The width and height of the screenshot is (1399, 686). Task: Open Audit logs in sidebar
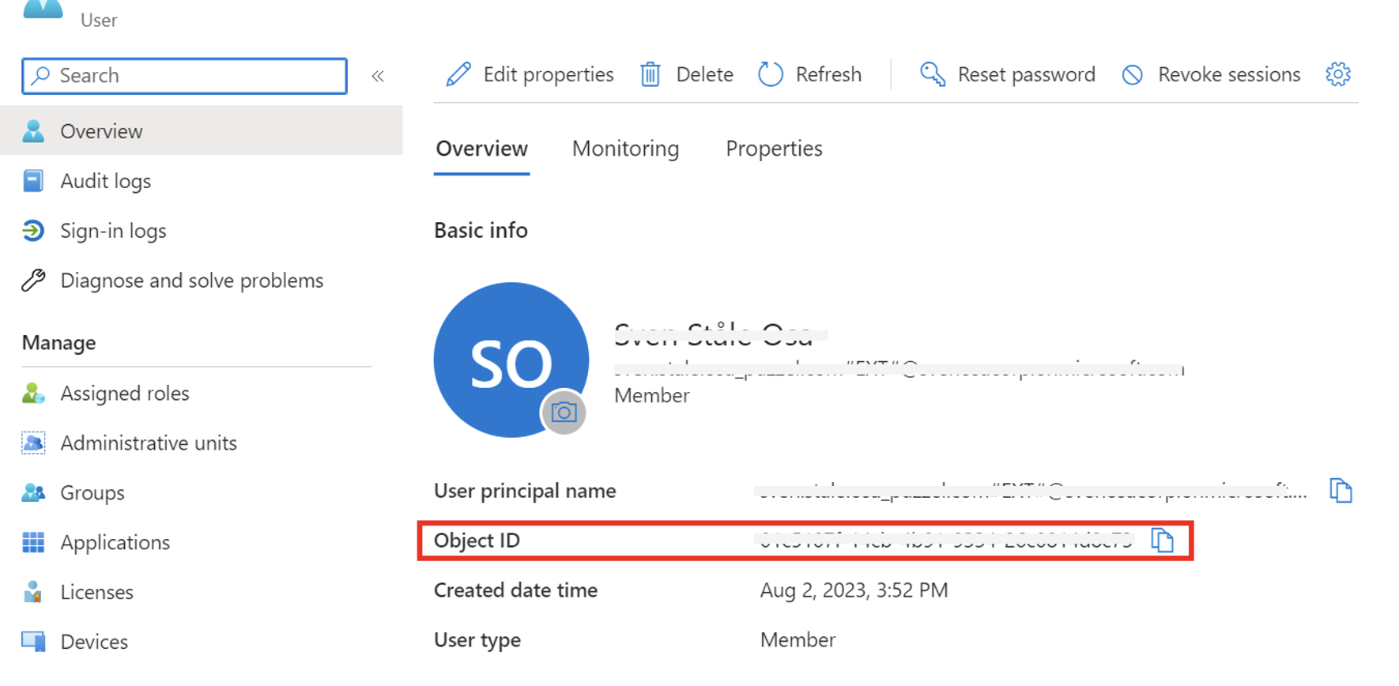(x=105, y=181)
